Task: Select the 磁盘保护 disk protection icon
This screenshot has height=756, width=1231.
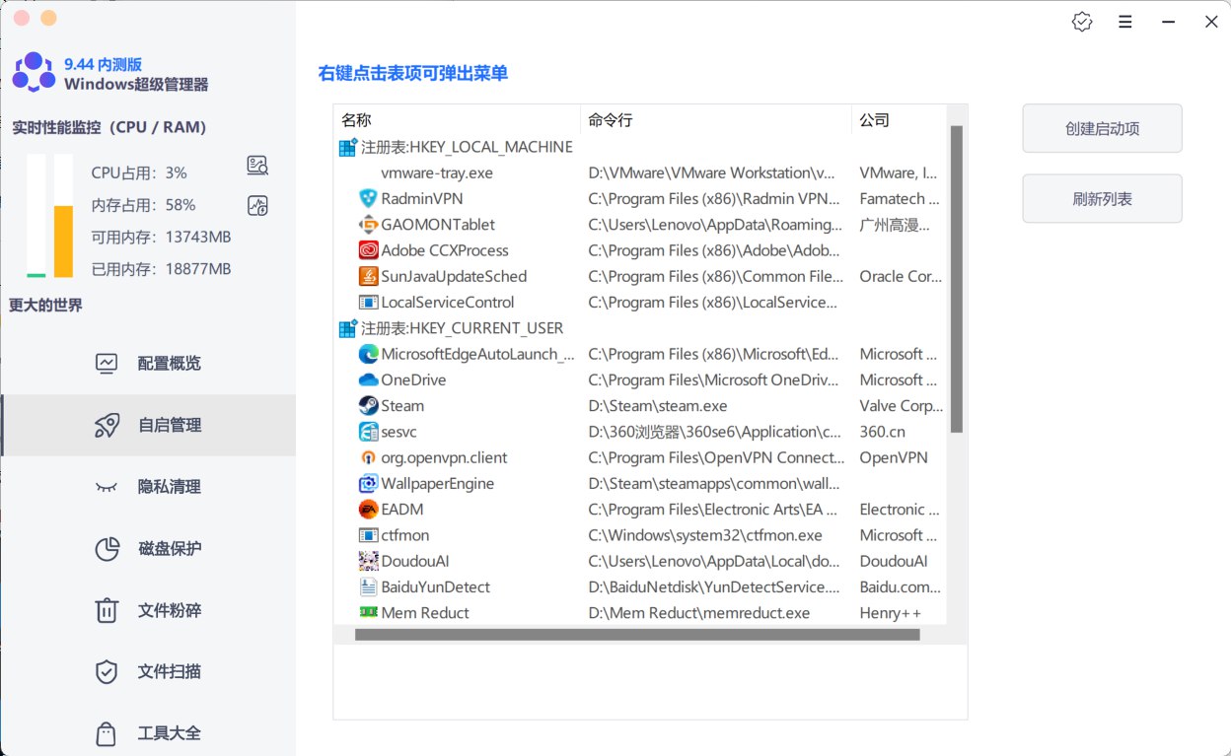Action: (x=107, y=549)
